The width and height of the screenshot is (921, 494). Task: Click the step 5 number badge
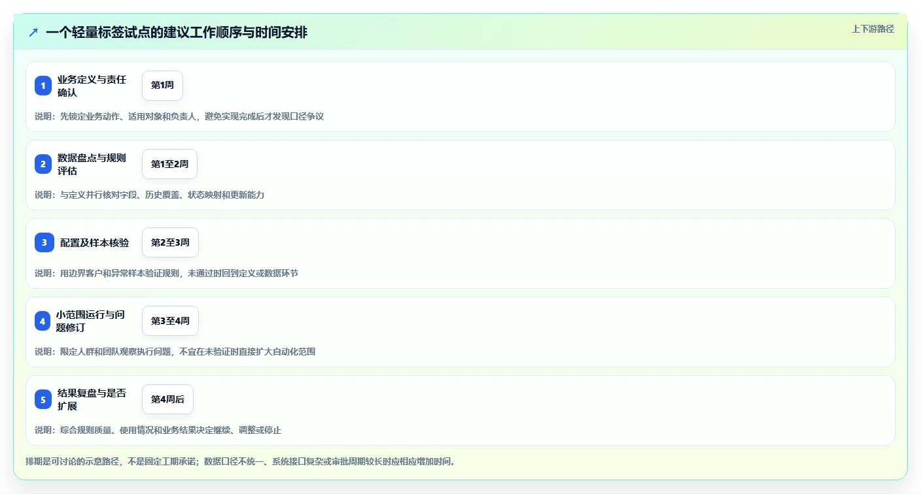coord(43,399)
